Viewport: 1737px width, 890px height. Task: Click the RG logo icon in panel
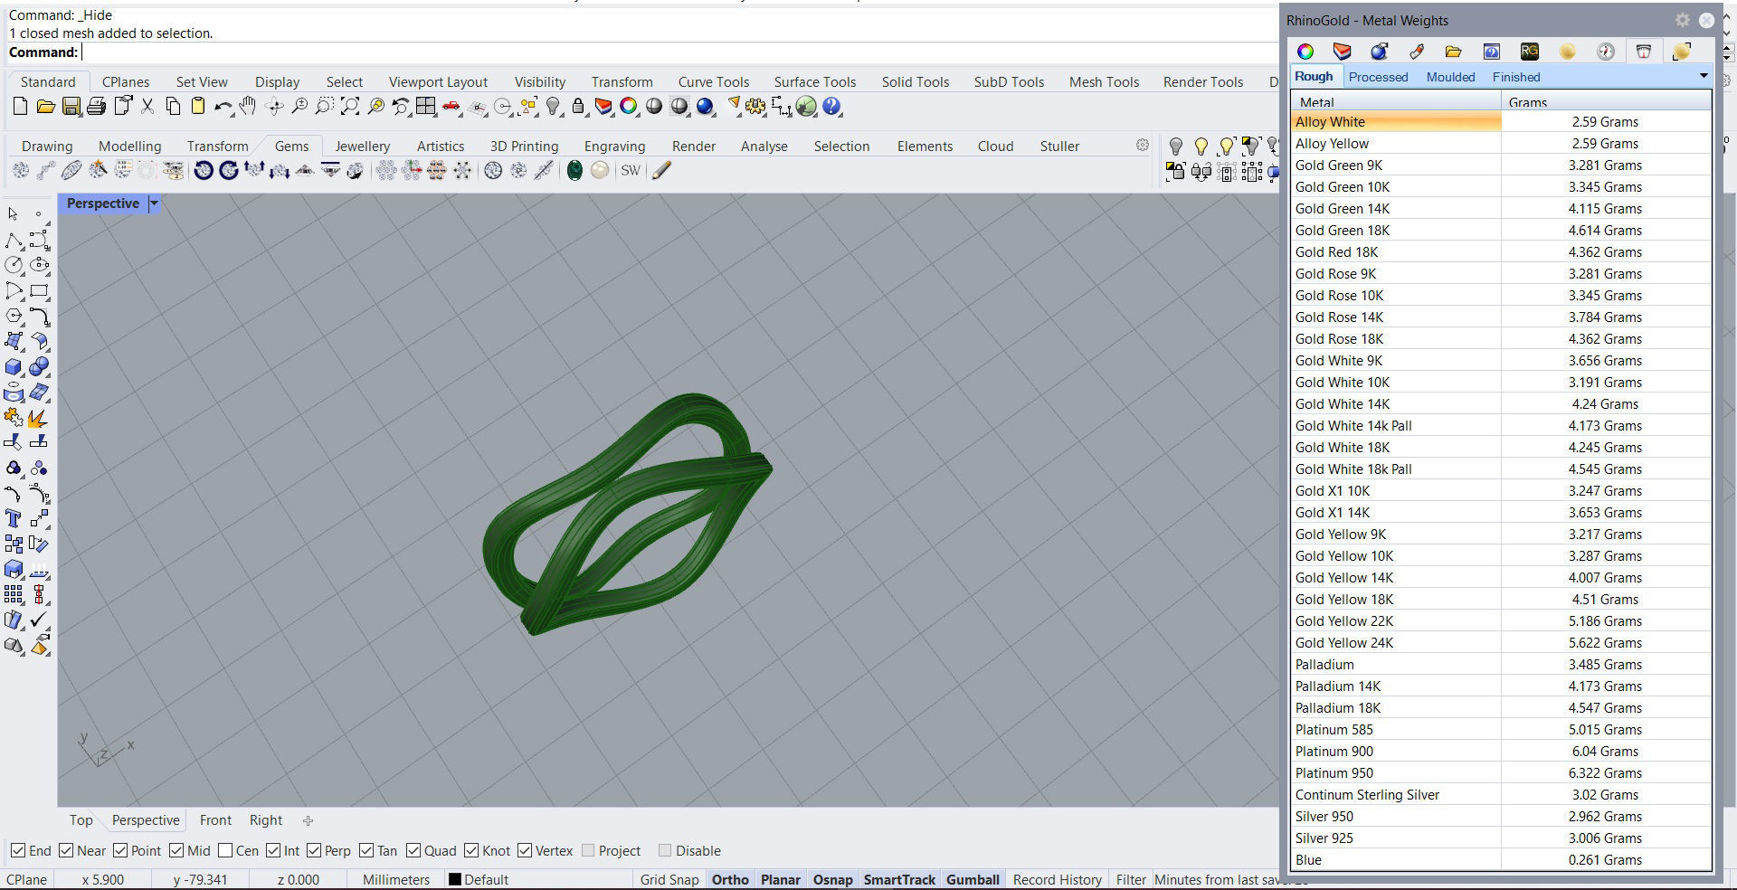coord(1530,52)
